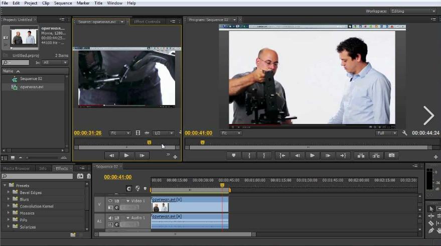The width and height of the screenshot is (441, 246).
Task: Click new custom bin icon in Effects panel
Action: click(x=73, y=234)
